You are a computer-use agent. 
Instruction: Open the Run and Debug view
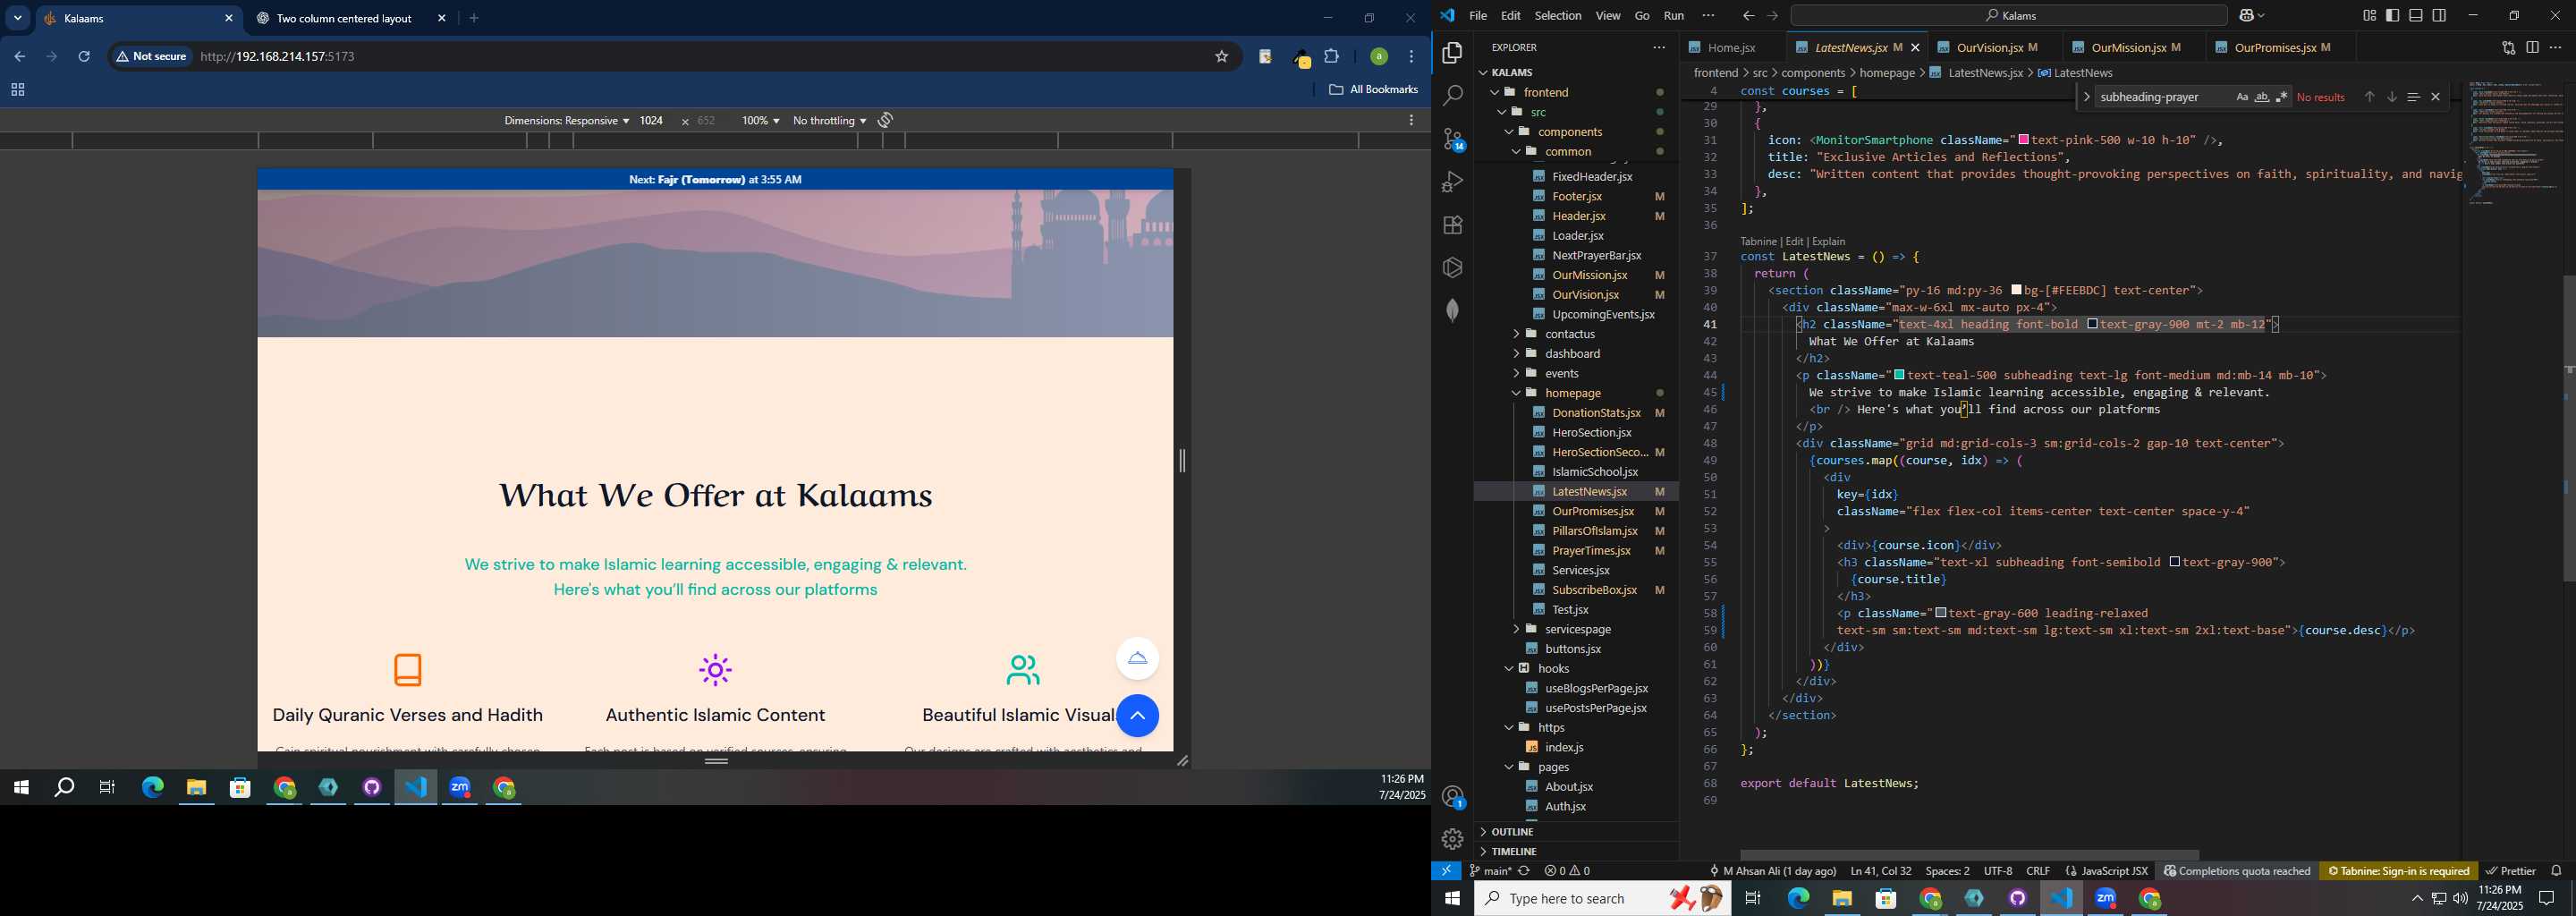1452,182
